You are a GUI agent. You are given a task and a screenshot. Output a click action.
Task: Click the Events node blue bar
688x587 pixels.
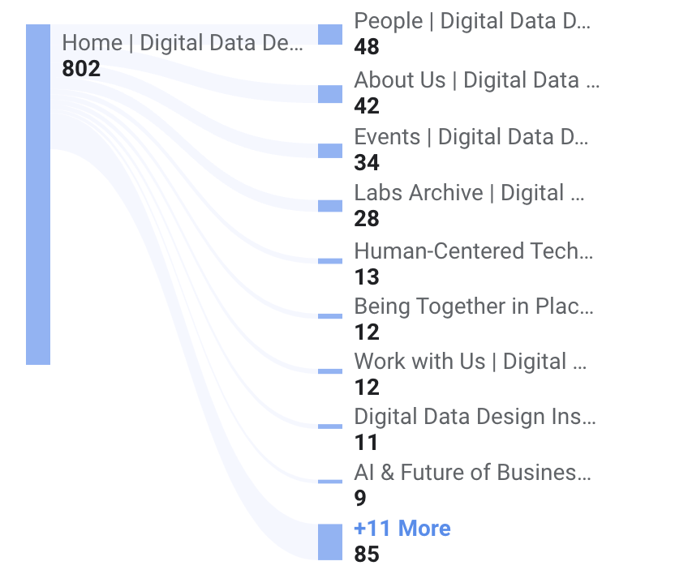click(x=330, y=151)
